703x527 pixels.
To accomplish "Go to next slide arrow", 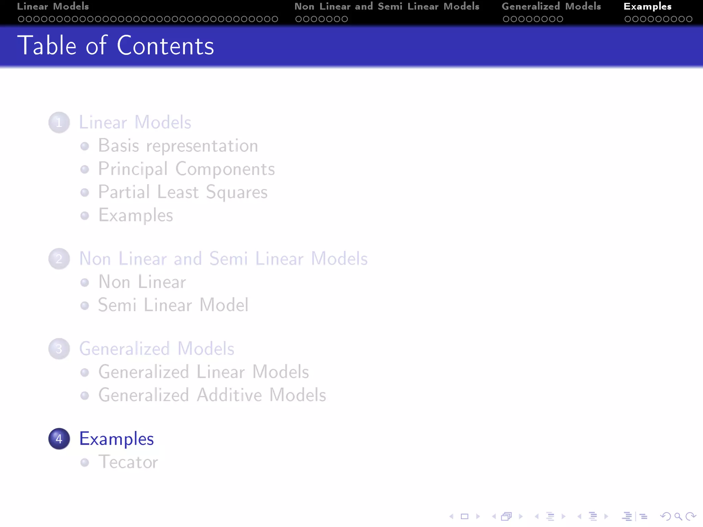I will pyautogui.click(x=478, y=516).
